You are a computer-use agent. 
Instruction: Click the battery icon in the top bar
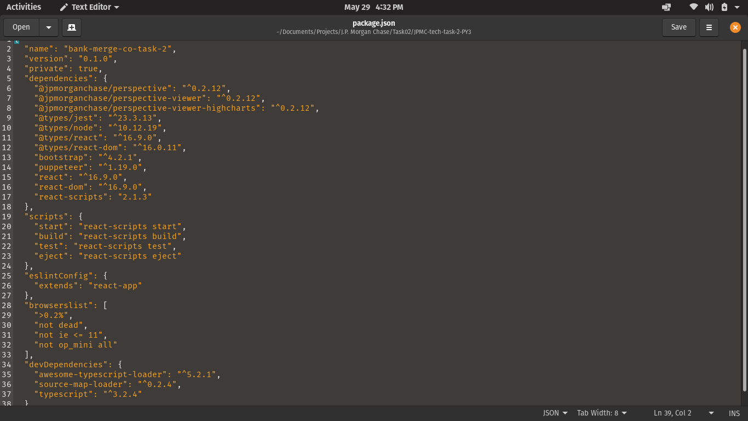(x=724, y=7)
